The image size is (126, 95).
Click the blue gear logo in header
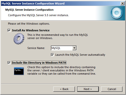(117, 13)
